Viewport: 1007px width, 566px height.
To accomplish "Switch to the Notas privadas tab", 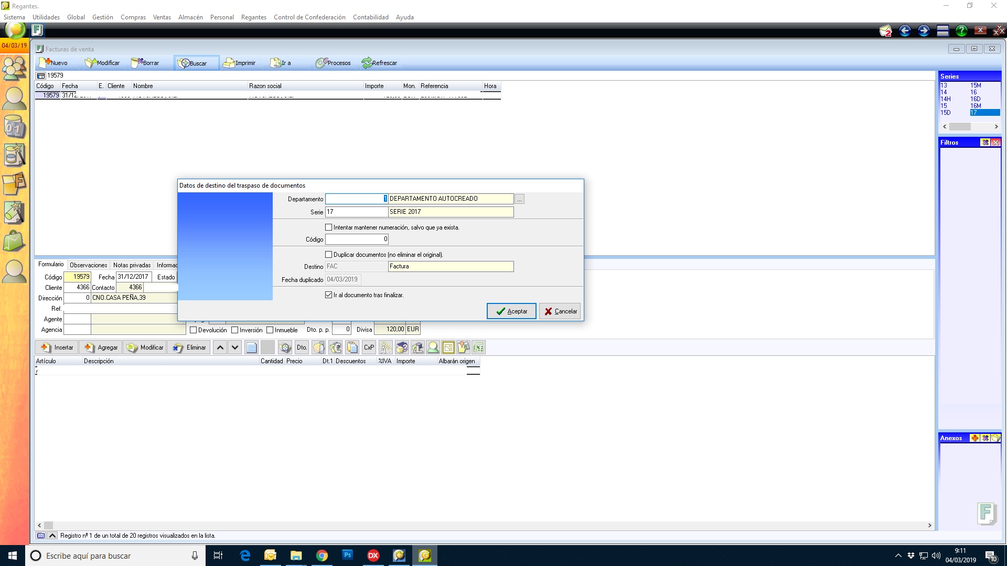I will click(132, 265).
